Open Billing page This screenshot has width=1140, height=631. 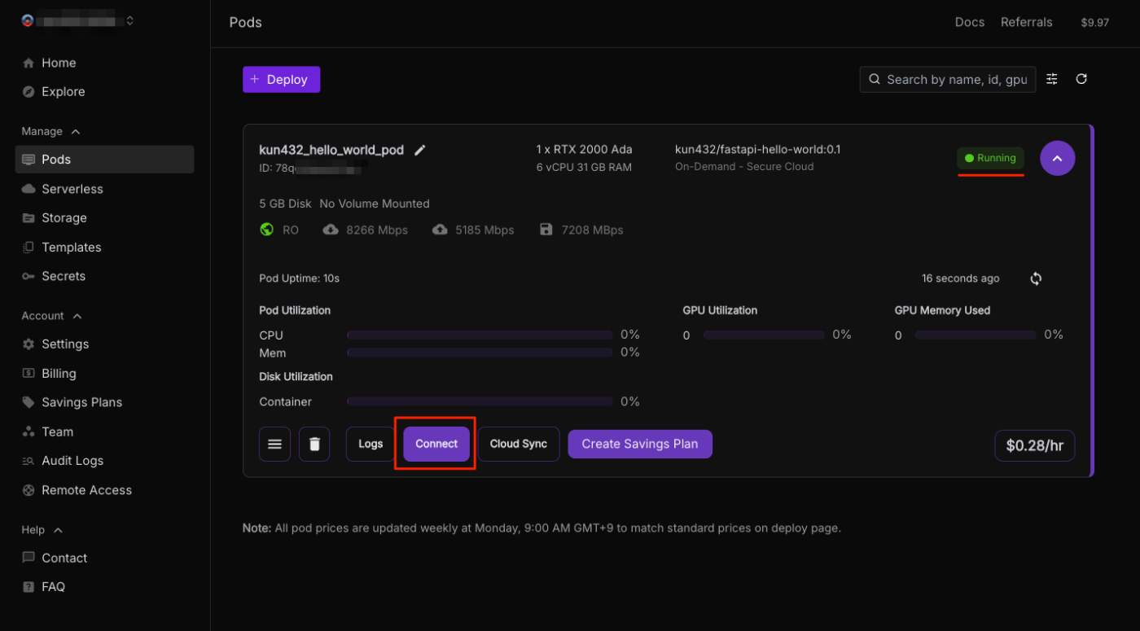click(104, 374)
